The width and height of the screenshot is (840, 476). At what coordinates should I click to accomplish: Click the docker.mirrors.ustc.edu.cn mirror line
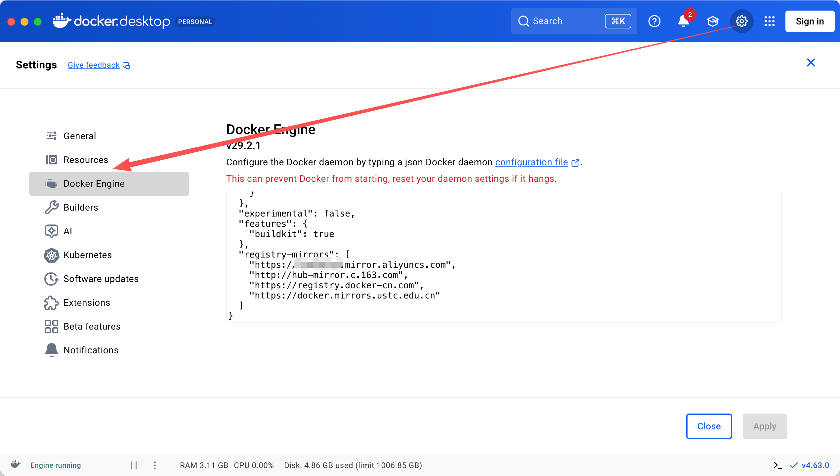point(345,296)
